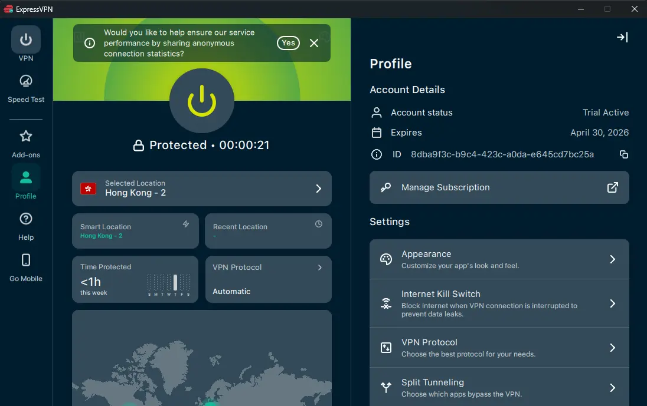The image size is (647, 406).
Task: Click the Protected lock icon
Action: (x=139, y=146)
